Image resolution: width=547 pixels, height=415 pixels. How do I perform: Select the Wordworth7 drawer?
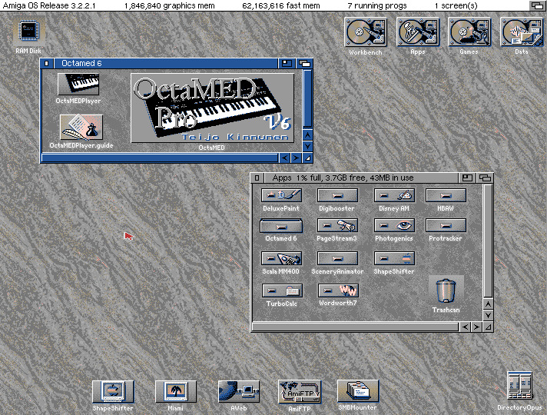tap(338, 290)
